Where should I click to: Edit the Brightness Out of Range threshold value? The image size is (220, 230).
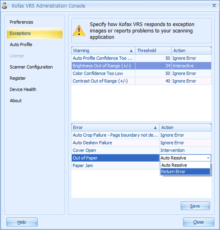(153, 66)
